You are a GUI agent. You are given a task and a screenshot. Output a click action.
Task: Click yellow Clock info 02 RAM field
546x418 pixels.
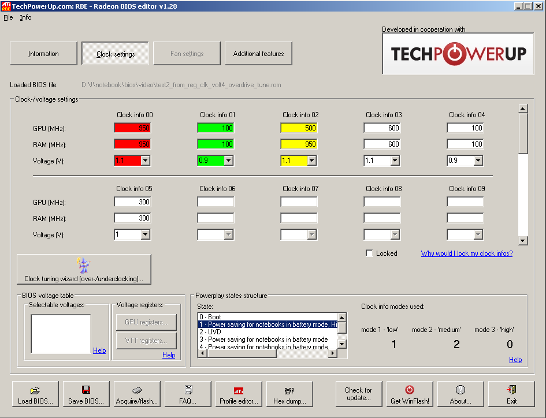click(299, 144)
